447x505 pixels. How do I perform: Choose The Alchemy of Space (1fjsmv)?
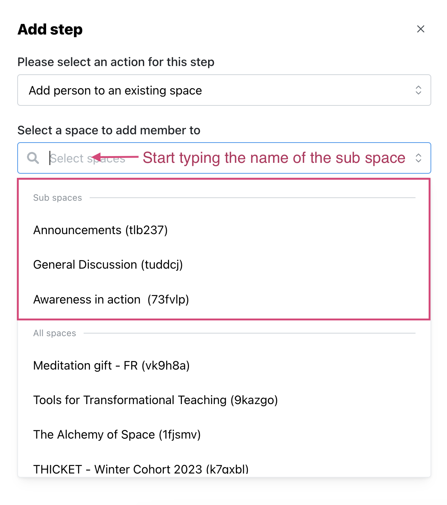point(117,434)
